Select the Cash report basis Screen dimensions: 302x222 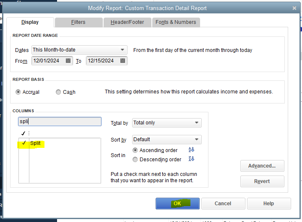(58, 92)
